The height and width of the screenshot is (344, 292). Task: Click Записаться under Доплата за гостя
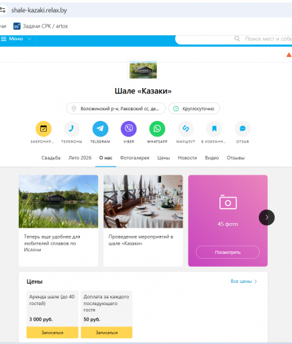point(107,333)
